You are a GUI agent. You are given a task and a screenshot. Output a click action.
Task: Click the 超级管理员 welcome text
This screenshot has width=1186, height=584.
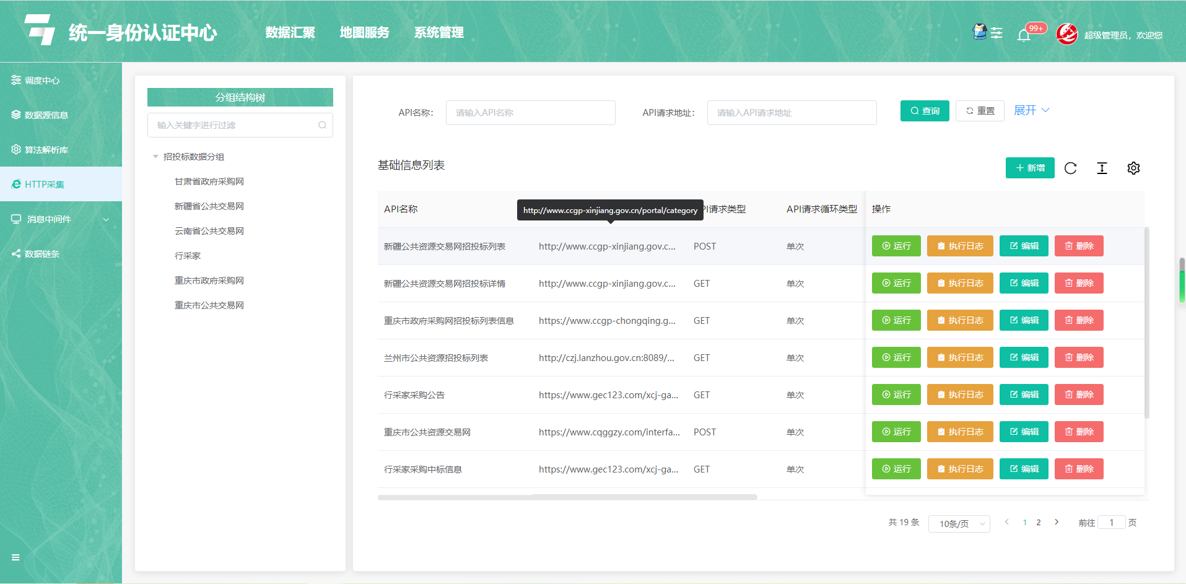1123,35
